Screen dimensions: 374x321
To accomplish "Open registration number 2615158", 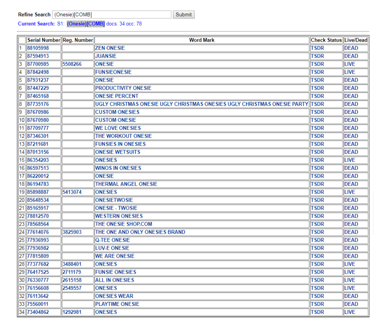I will pos(72,280).
